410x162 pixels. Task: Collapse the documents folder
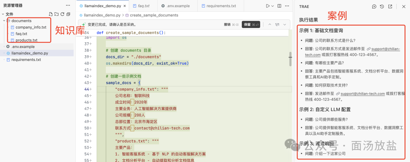(x=4, y=20)
